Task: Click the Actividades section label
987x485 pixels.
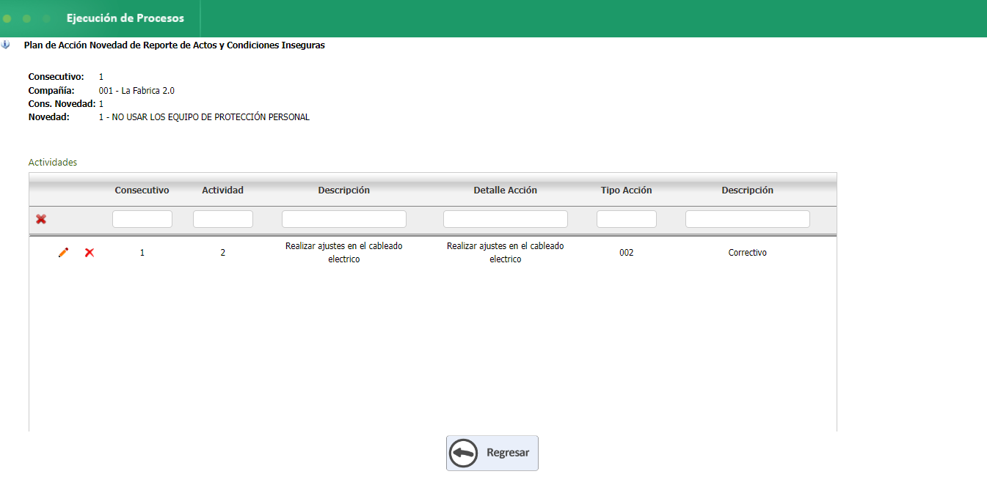Action: [x=53, y=163]
